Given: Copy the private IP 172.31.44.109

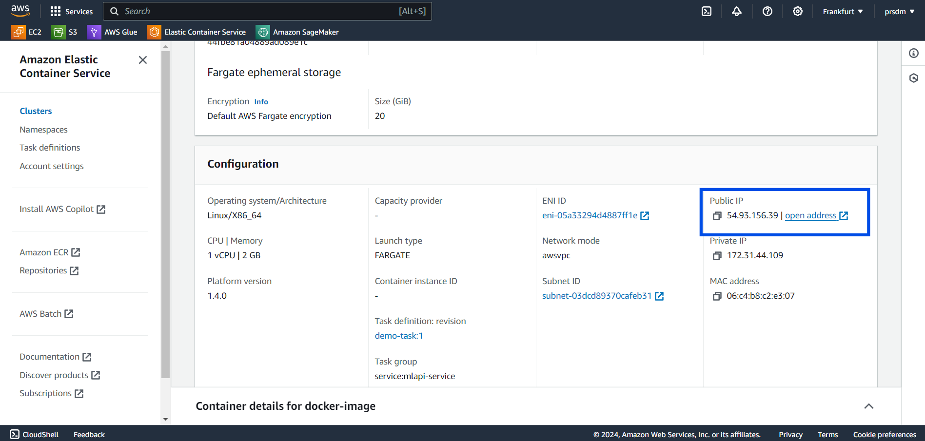Looking at the screenshot, I should 717,256.
